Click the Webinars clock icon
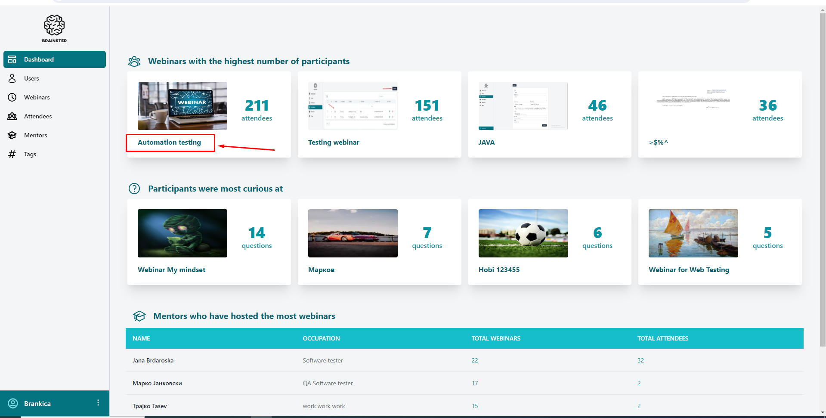 pyautogui.click(x=12, y=97)
